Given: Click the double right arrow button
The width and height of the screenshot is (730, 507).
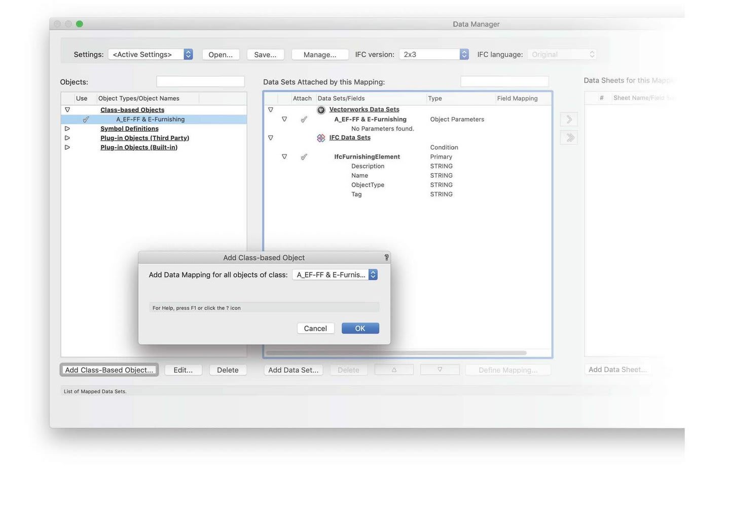Looking at the screenshot, I should [x=569, y=138].
